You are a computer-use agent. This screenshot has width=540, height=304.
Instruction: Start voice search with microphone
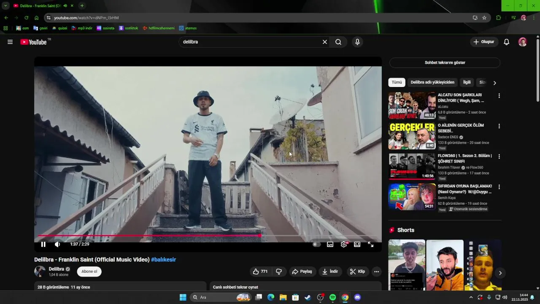pos(357,42)
